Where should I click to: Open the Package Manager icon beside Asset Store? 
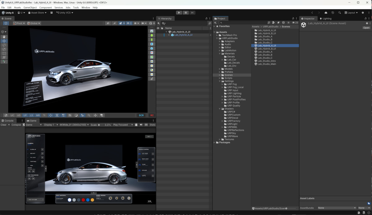click(51, 13)
